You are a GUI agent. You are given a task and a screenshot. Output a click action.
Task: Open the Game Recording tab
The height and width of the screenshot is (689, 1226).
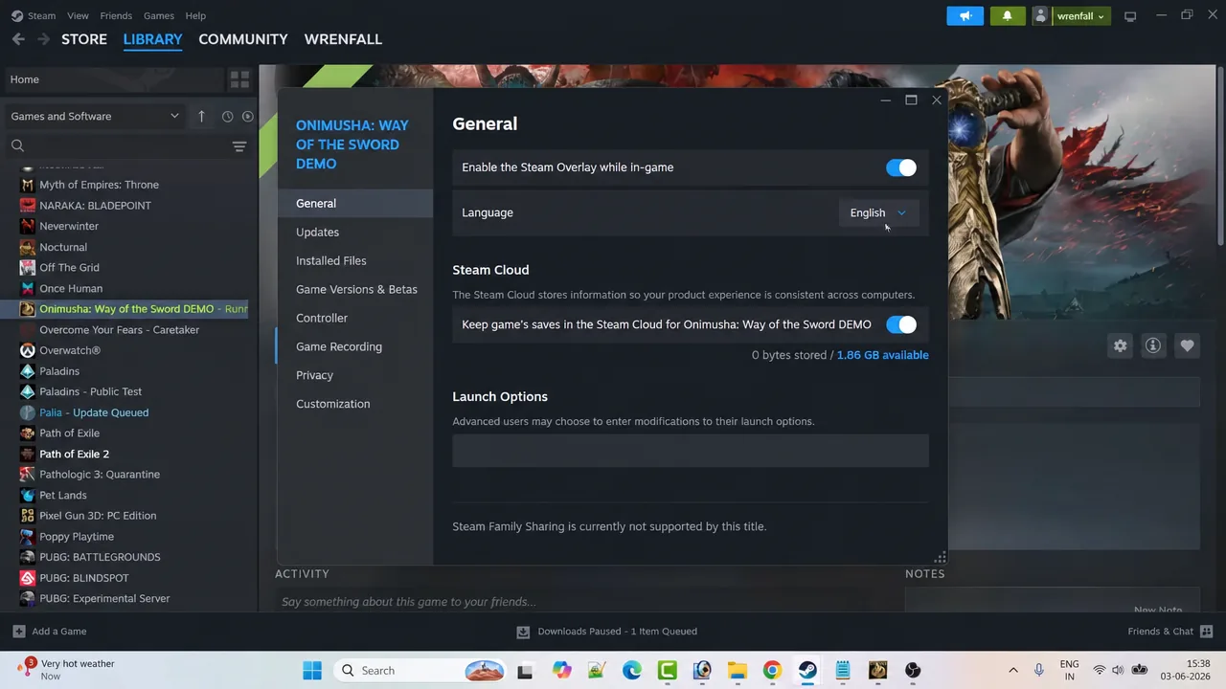coord(354,346)
